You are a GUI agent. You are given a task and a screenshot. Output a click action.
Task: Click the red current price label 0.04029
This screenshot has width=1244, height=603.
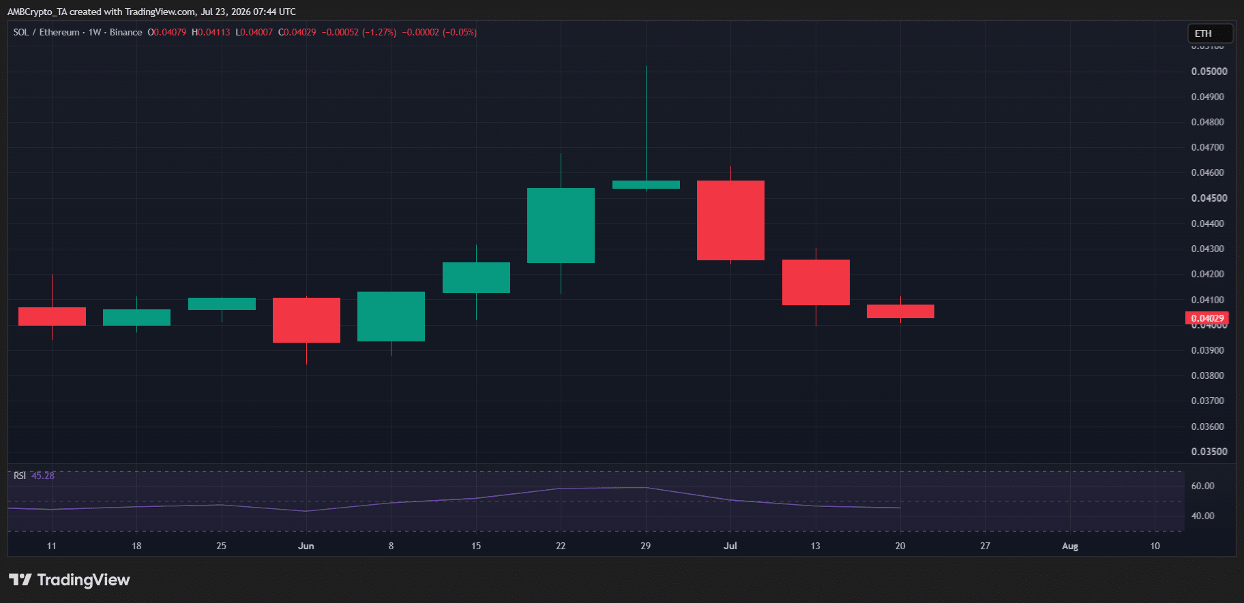(x=1206, y=318)
